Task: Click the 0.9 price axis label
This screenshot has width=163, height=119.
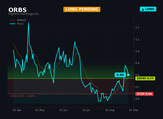Action: [137, 63]
